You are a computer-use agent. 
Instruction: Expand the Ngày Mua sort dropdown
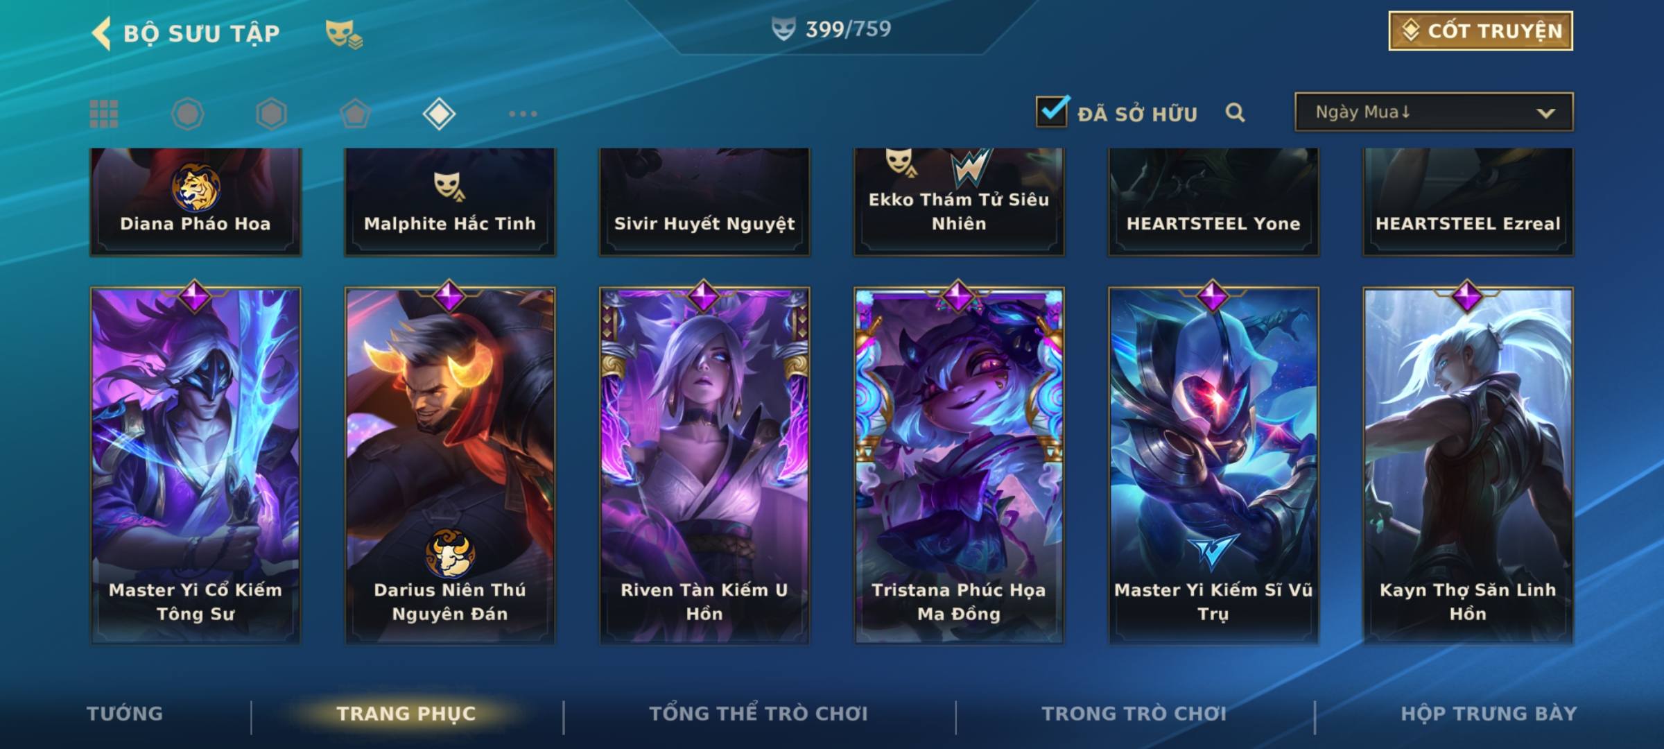click(x=1434, y=112)
